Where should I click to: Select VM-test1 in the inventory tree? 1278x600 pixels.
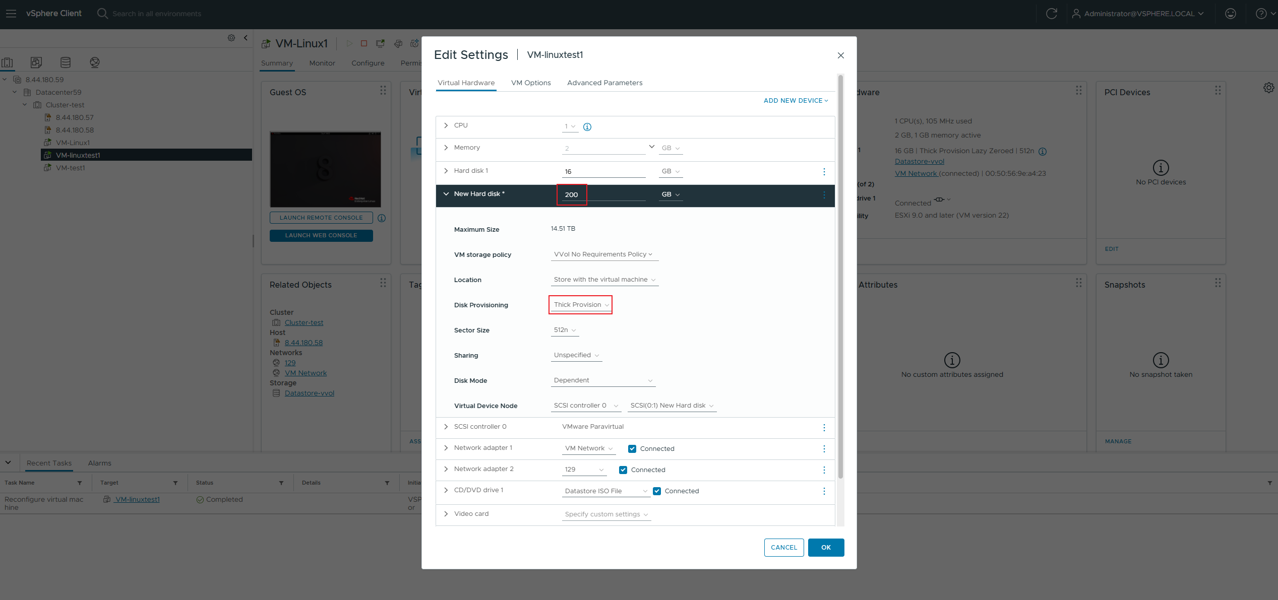[70, 168]
